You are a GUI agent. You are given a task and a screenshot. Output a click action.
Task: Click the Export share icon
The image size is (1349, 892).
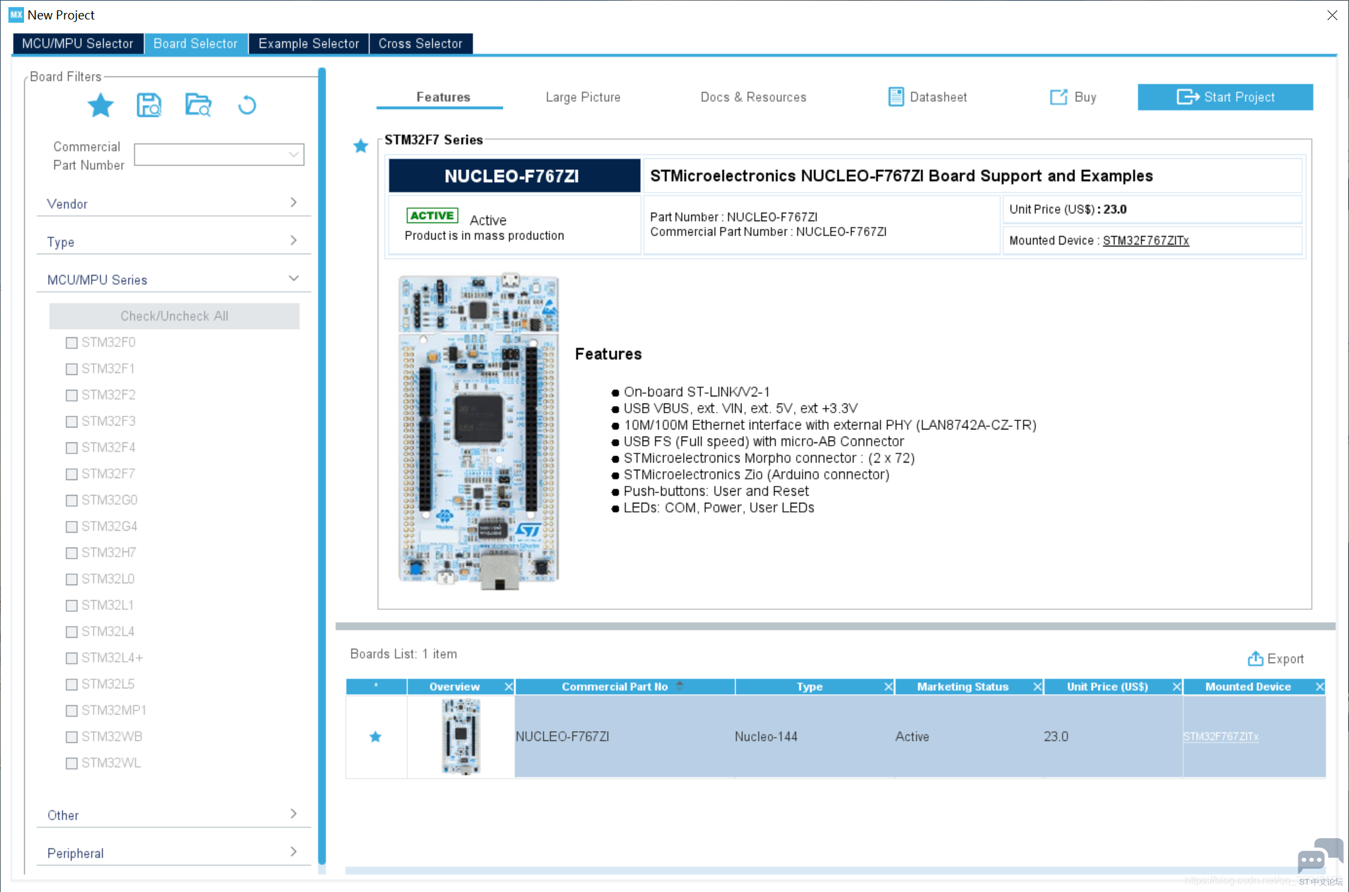click(1256, 658)
